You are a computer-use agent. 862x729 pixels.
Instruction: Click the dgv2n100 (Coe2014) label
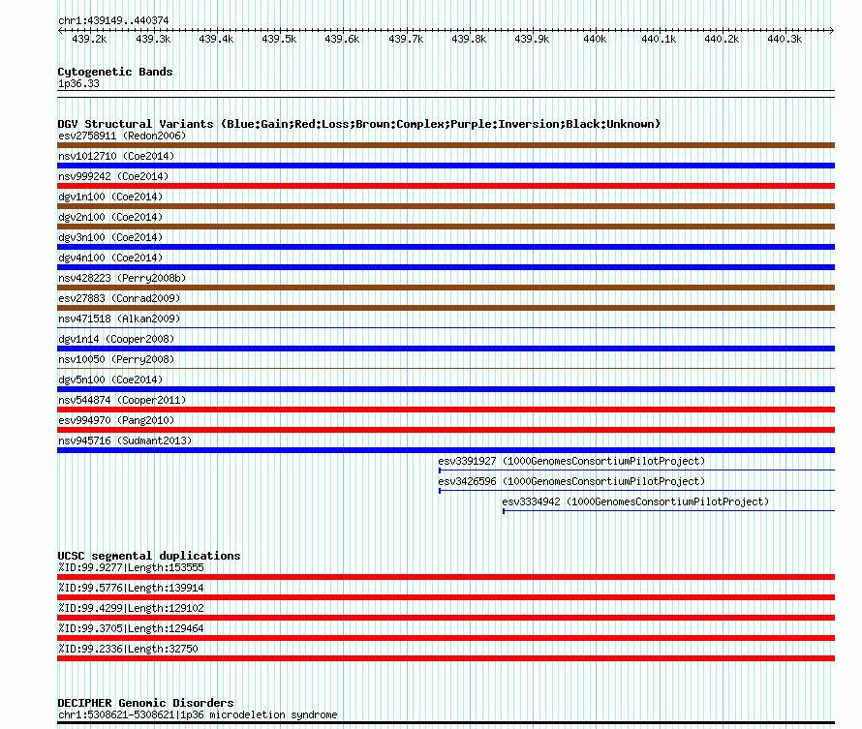point(110,217)
